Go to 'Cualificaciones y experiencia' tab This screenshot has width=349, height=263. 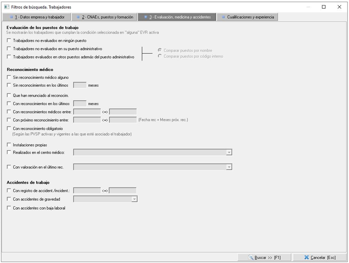click(x=247, y=17)
